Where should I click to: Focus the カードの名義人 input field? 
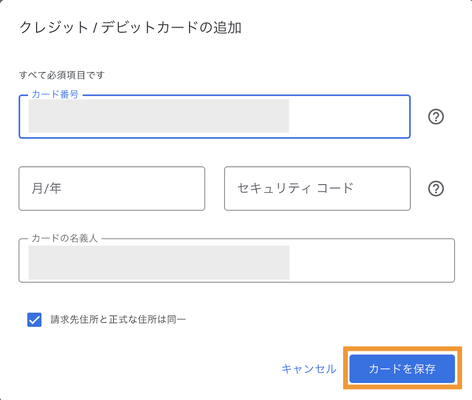(x=236, y=260)
